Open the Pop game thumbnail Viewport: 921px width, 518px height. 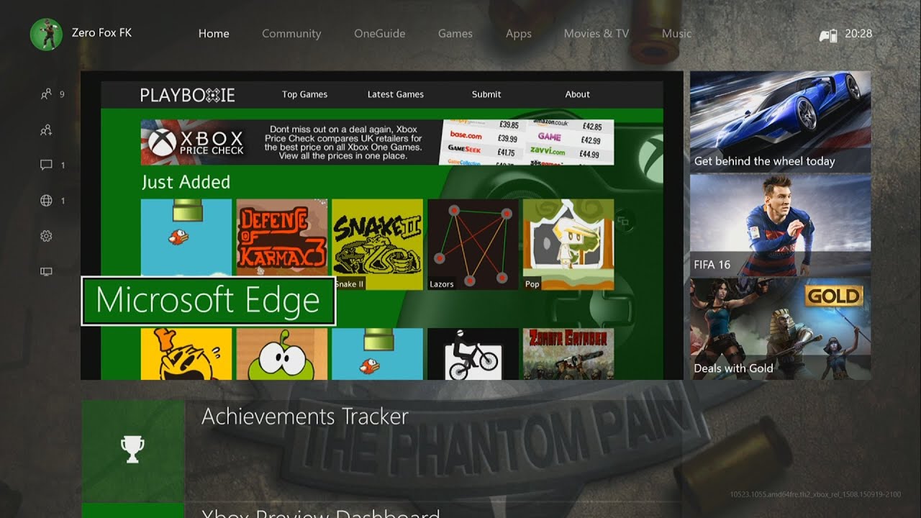[568, 245]
